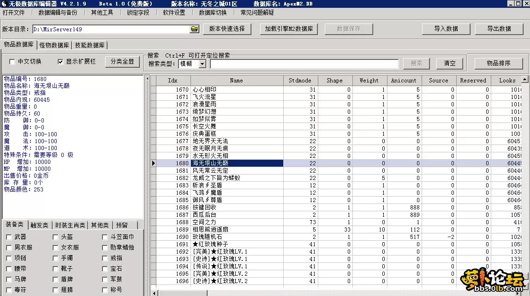Open the 常见问题解疑 menu
Screen dimensions: 530x296
257,12
